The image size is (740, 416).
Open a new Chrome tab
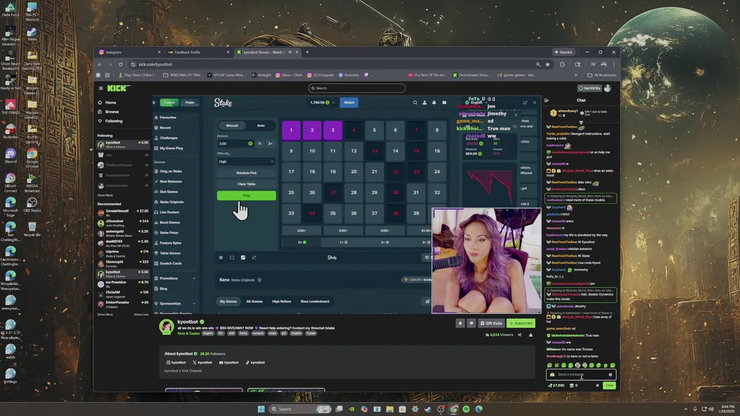pyautogui.click(x=307, y=52)
